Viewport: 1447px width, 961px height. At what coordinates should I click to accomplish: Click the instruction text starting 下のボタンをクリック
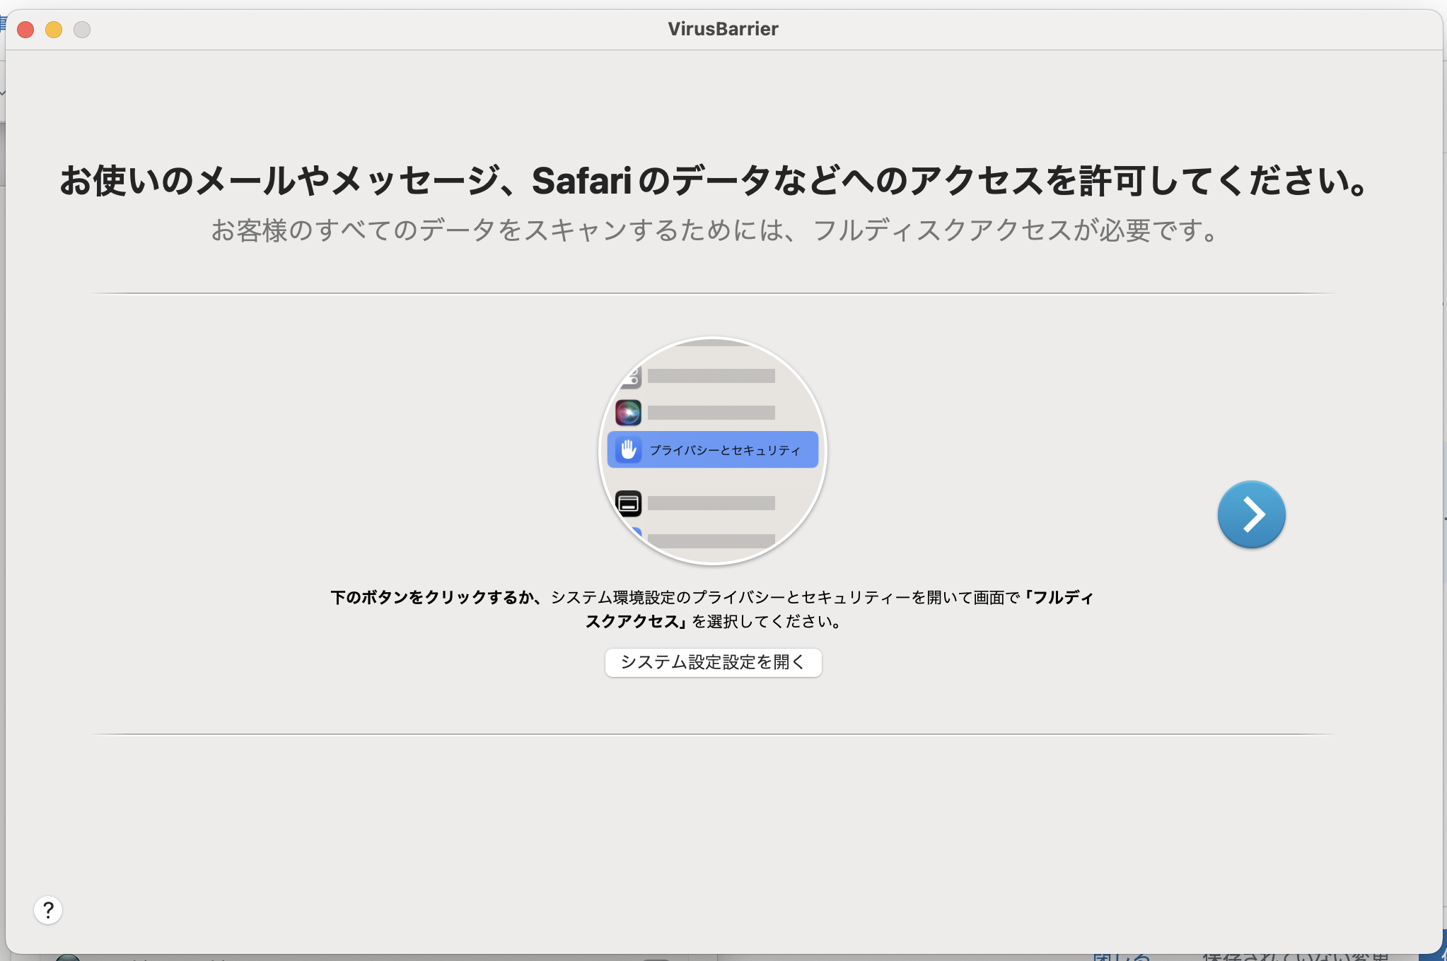point(713,609)
